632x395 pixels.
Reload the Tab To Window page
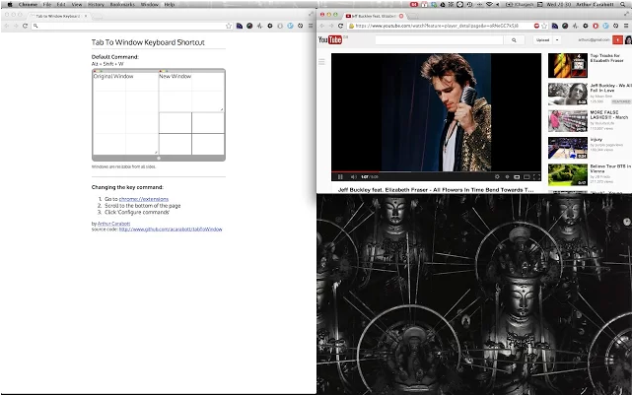25,26
